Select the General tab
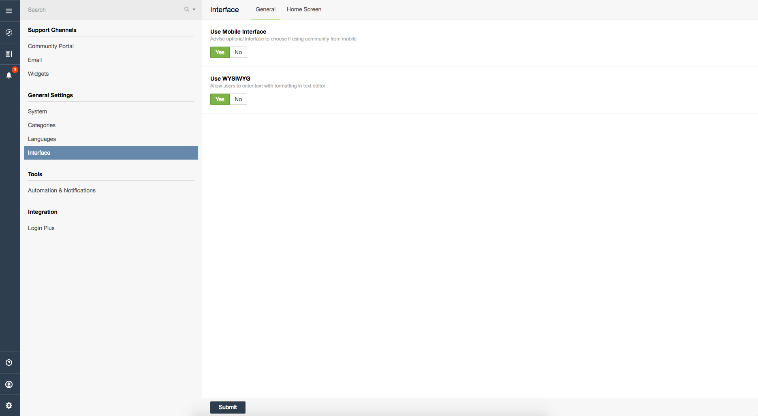 coord(265,9)
